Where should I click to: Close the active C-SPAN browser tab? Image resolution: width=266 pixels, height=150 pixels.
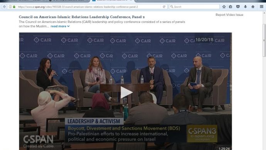click(131, 0)
